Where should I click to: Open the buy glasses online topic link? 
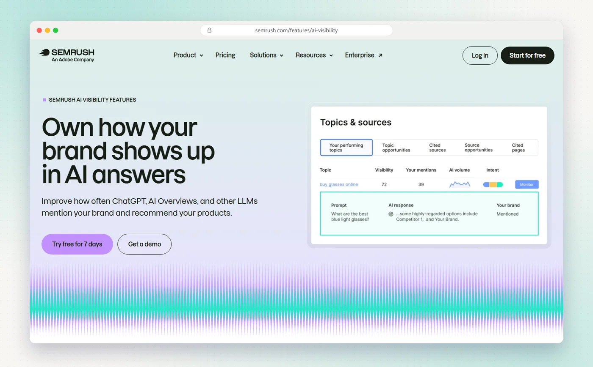pos(339,184)
